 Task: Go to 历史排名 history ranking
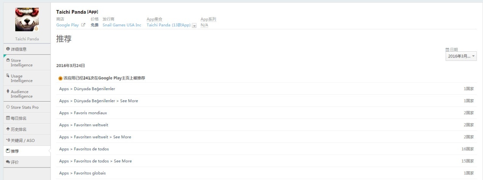coord(27,129)
